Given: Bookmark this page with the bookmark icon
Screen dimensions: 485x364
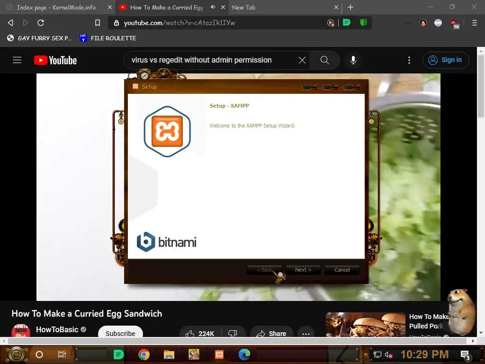Looking at the screenshot, I should tap(98, 23).
